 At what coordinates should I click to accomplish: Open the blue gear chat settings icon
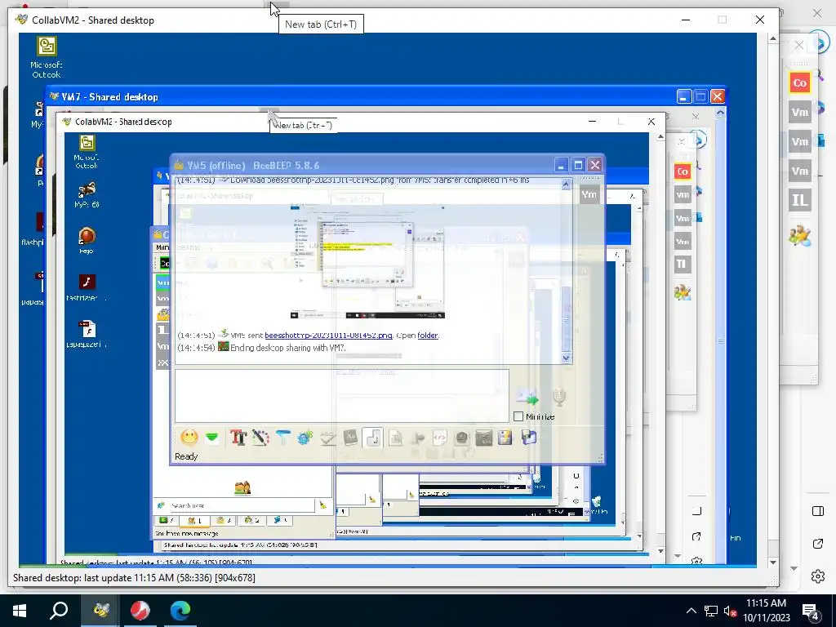point(305,438)
